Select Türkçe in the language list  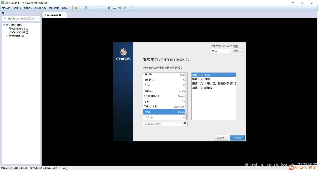[x=164, y=91]
